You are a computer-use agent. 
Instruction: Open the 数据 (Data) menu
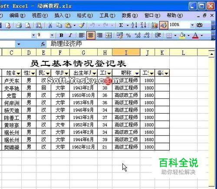point(130,15)
